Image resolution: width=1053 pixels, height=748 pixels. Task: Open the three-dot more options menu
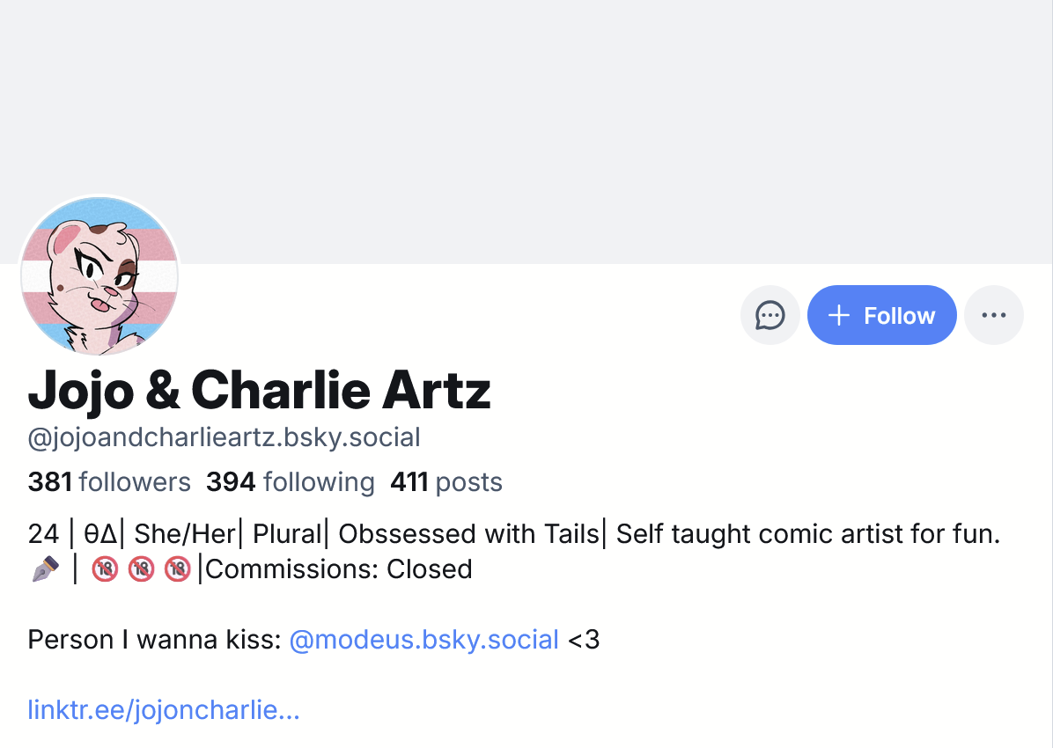tap(993, 315)
